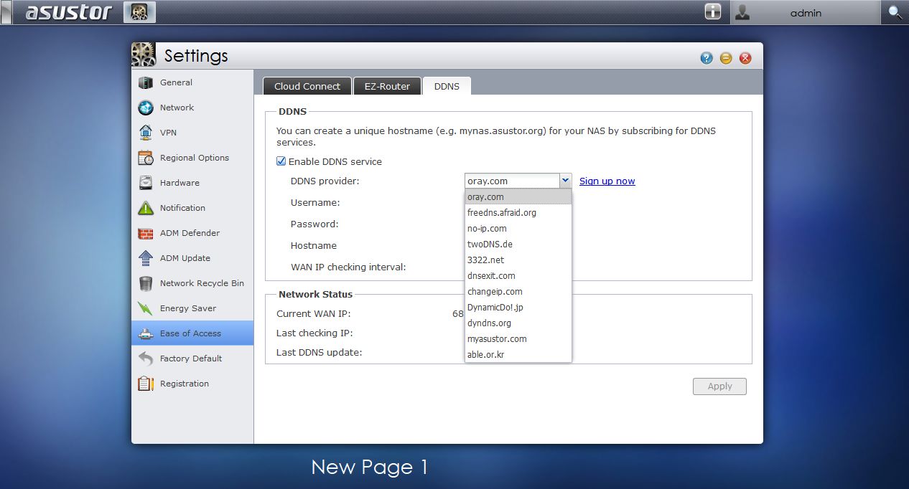The image size is (909, 489).
Task: Click the Current WAN IP label
Action: [313, 313]
